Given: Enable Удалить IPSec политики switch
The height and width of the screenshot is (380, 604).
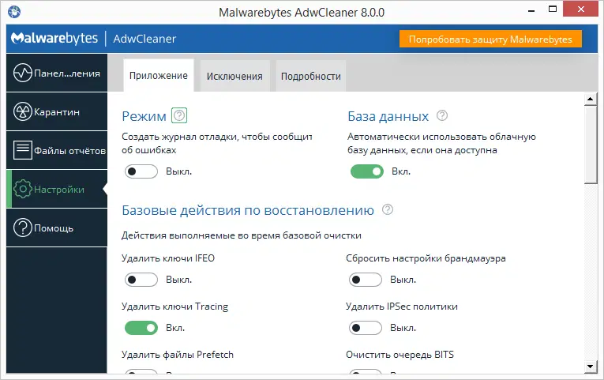Looking at the screenshot, I should pyautogui.click(x=366, y=328).
